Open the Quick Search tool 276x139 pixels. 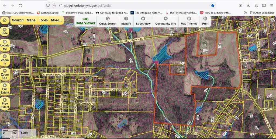tap(108, 21)
